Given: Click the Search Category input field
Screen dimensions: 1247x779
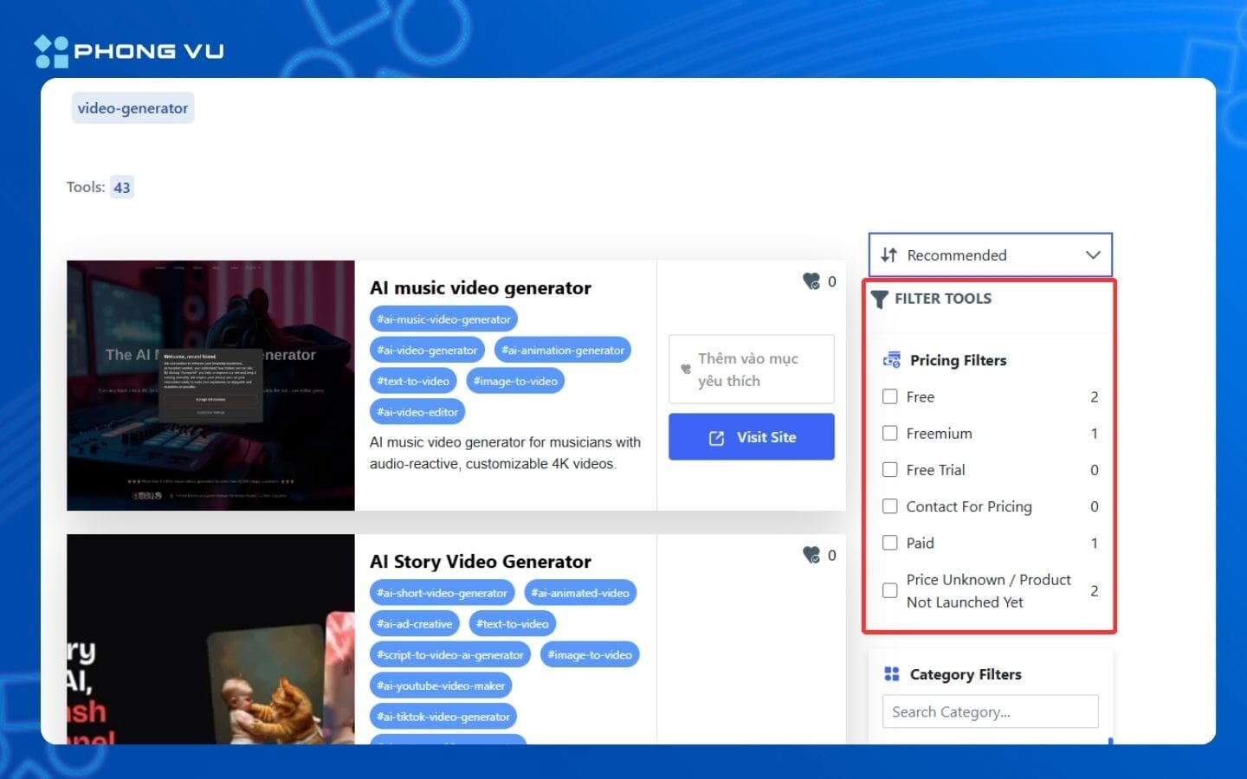Looking at the screenshot, I should coord(990,711).
